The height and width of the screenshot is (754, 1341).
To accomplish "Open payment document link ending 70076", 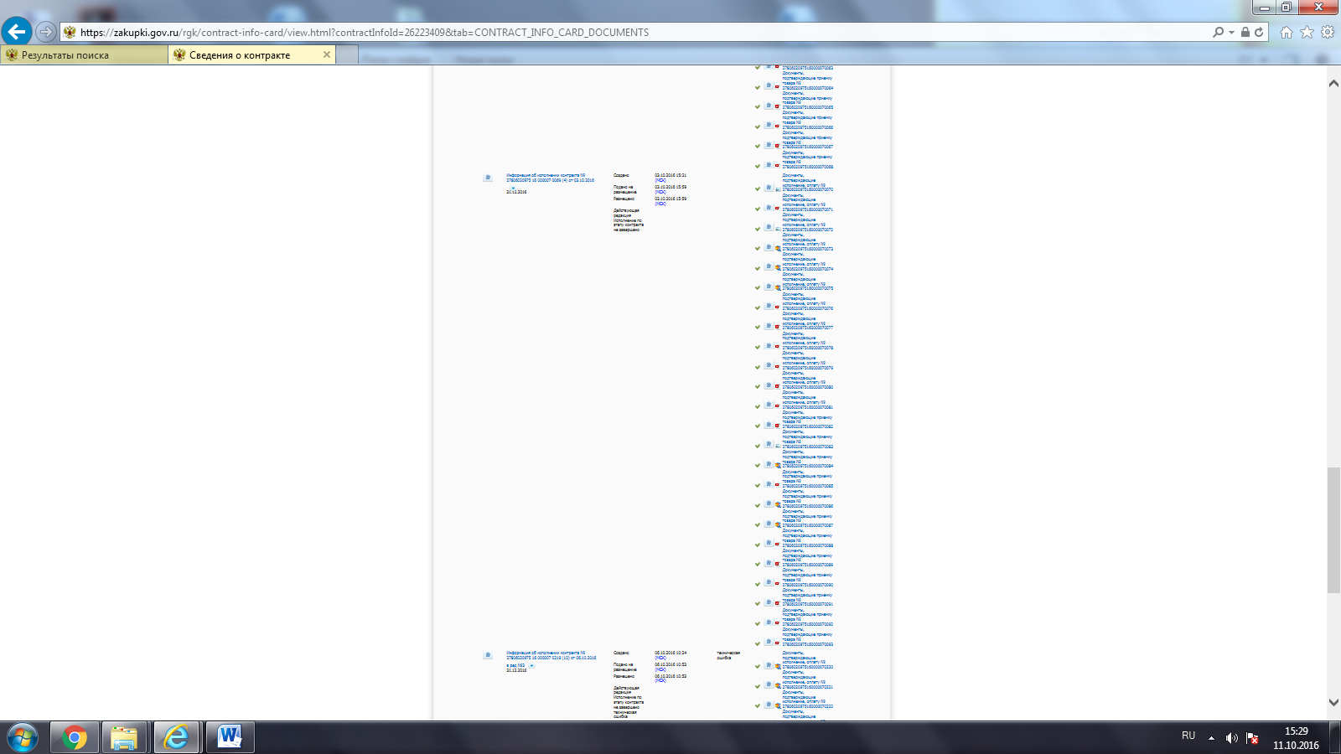I will (x=808, y=301).
